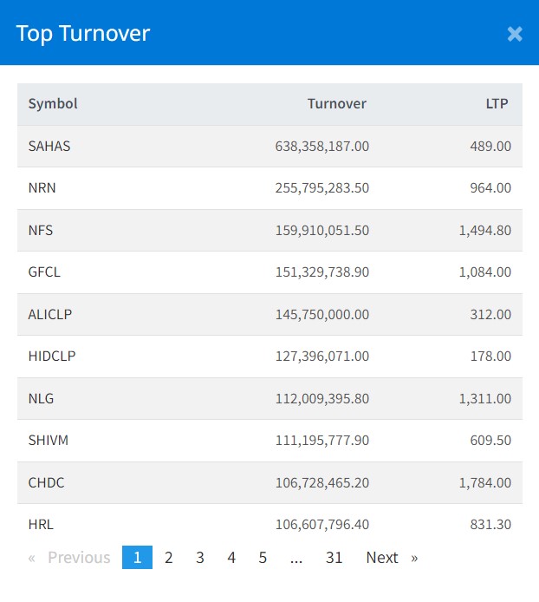The width and height of the screenshot is (539, 602).
Task: Sort by LTP column header
Action: [497, 104]
